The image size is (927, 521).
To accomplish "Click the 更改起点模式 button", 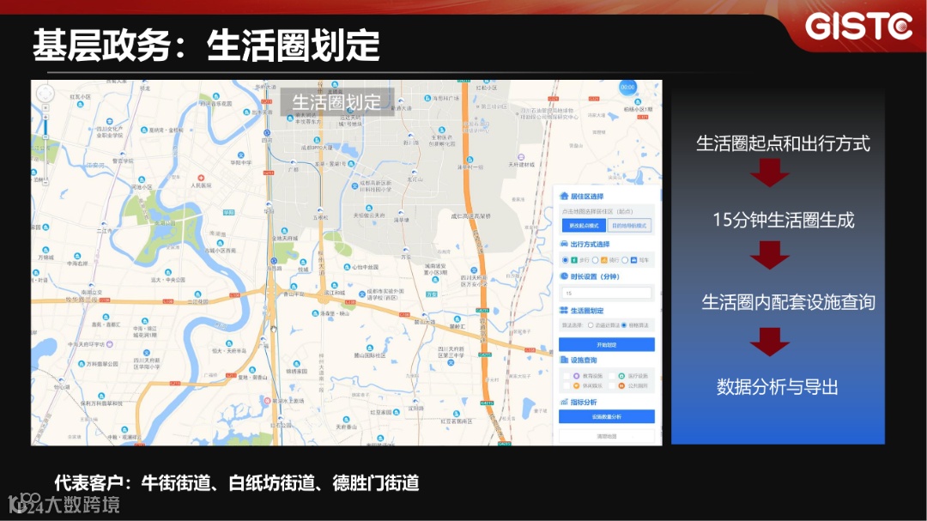I will (x=584, y=226).
